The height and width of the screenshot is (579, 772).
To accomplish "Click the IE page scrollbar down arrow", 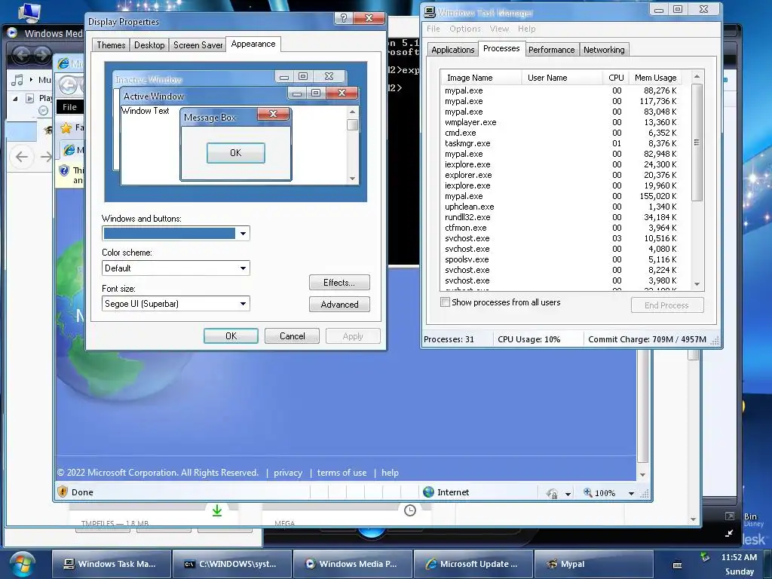I will pyautogui.click(x=642, y=475).
